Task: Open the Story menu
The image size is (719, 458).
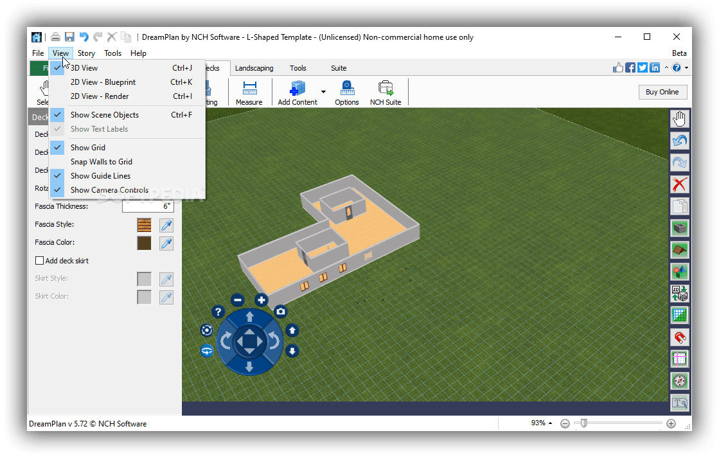Action: [x=86, y=53]
